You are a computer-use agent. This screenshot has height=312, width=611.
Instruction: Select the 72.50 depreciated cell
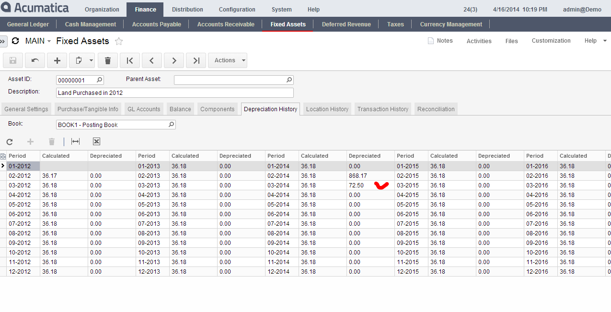370,185
